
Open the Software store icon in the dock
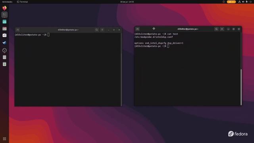coord(4,35)
